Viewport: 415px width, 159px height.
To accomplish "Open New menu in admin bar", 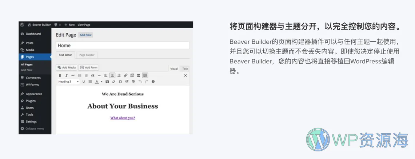I will [x=69, y=25].
